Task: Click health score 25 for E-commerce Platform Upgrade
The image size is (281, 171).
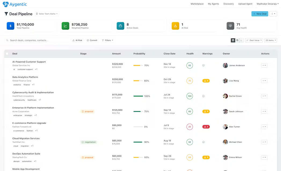Action: 189,127
